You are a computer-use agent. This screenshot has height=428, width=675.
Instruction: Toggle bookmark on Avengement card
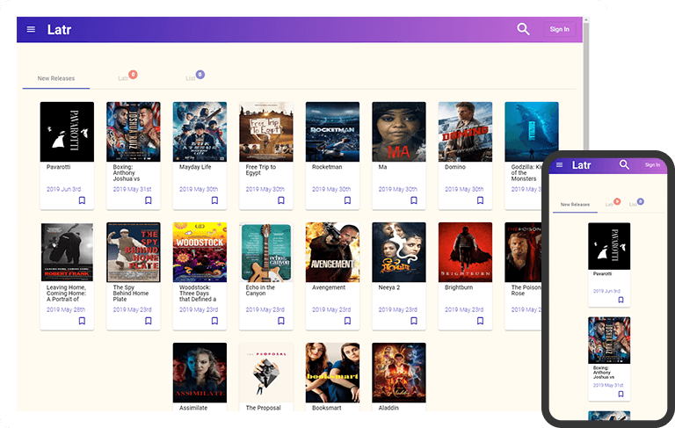click(x=347, y=321)
